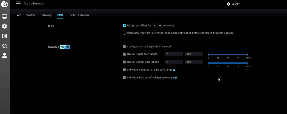
Task: Click the Overall Power range slider
Action: click(228, 54)
